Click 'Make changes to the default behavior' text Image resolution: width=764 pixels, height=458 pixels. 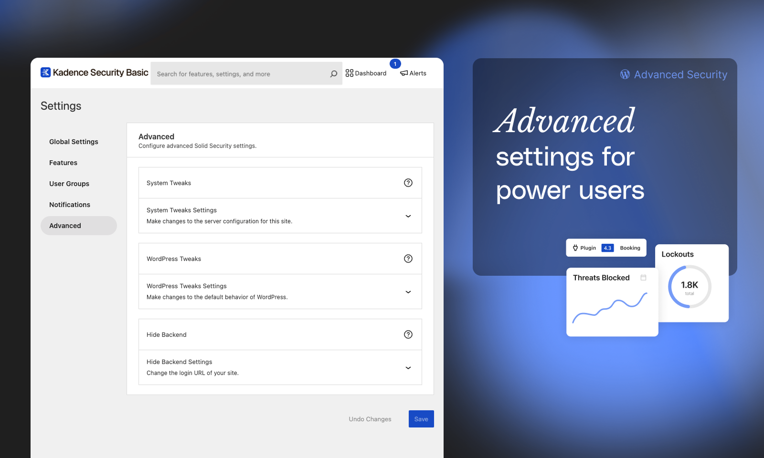tap(217, 297)
